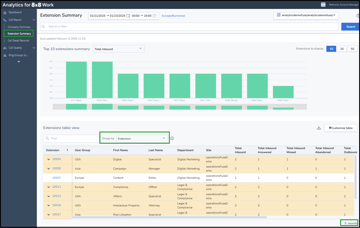Collapse the sidebar with the double-arrow icon

pyautogui.click(x=19, y=62)
